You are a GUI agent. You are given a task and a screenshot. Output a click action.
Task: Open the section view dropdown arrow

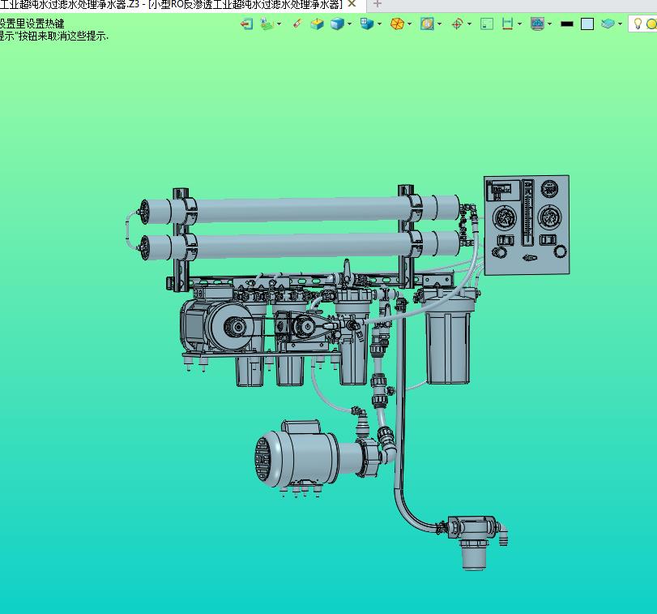[440, 24]
